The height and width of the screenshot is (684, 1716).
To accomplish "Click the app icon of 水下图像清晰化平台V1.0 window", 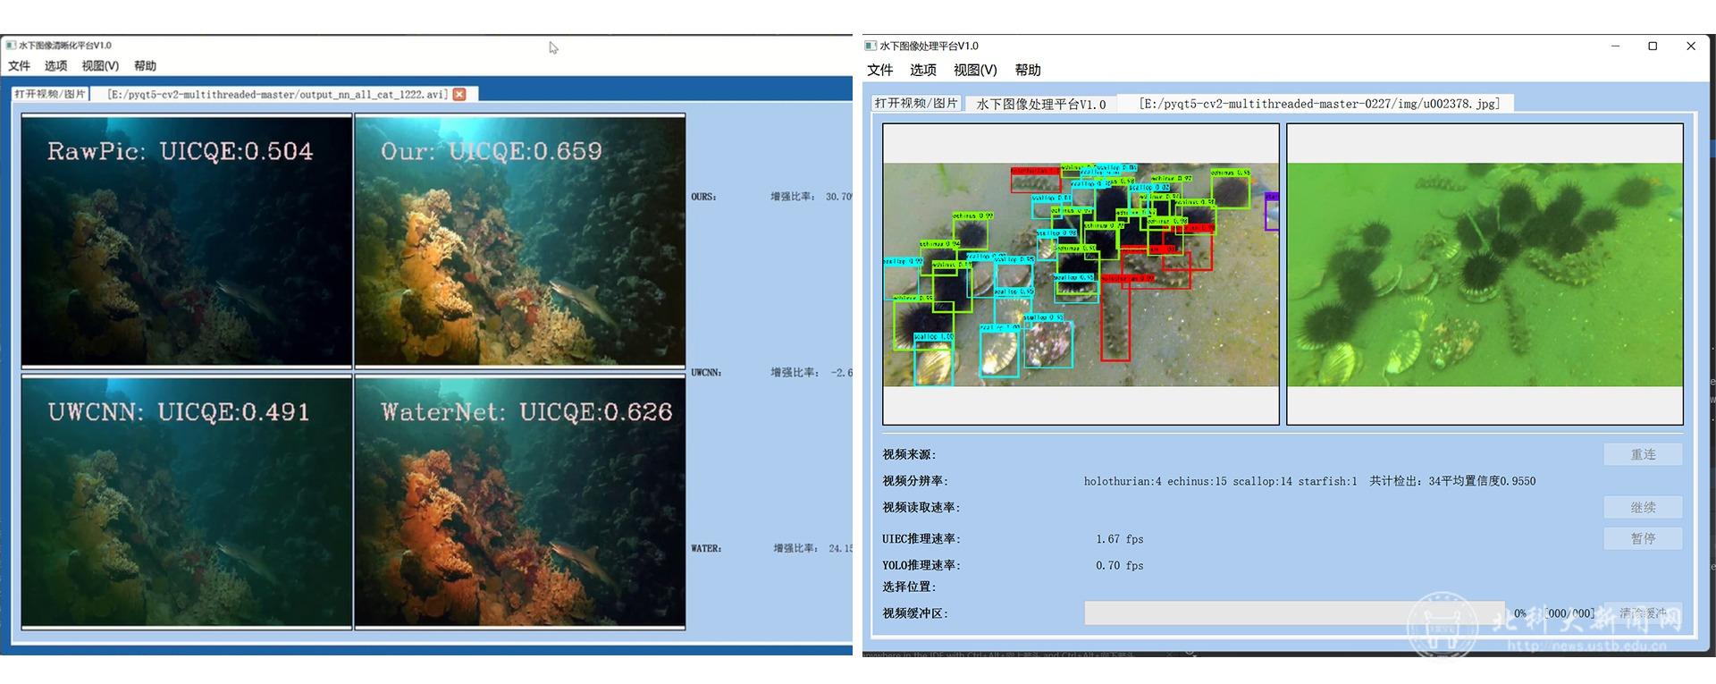I will tap(11, 46).
